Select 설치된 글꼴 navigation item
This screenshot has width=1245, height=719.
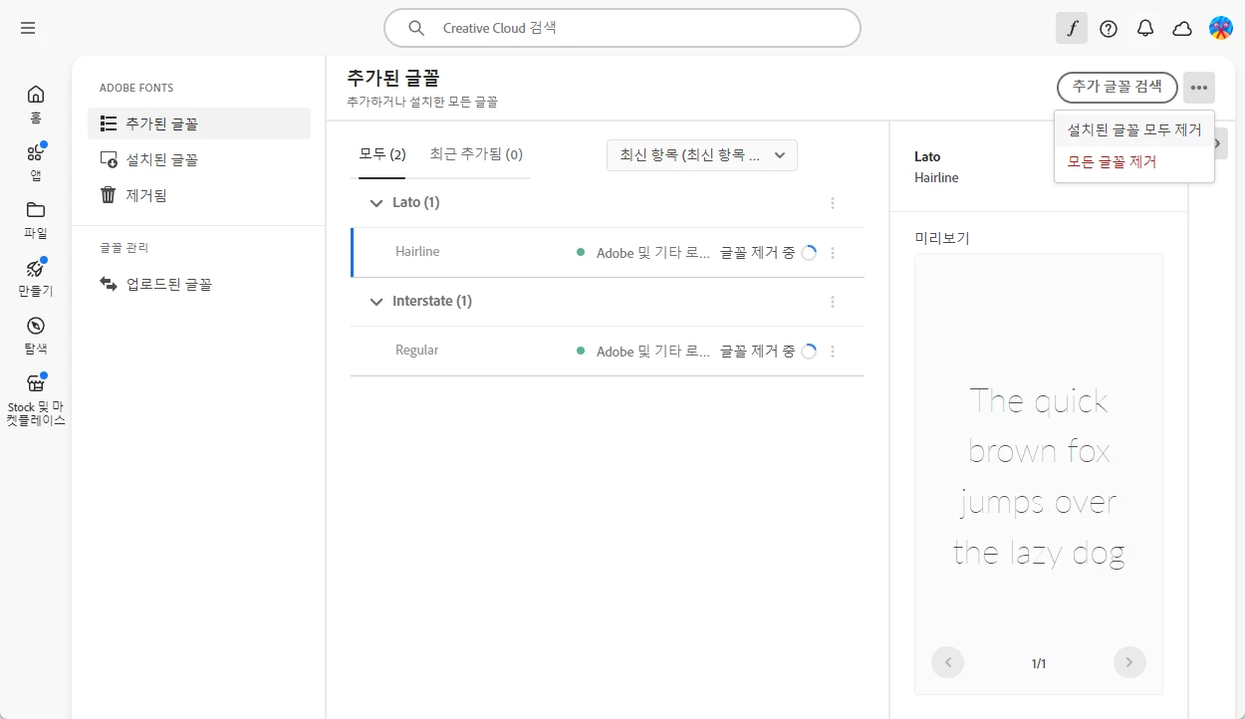pos(199,159)
